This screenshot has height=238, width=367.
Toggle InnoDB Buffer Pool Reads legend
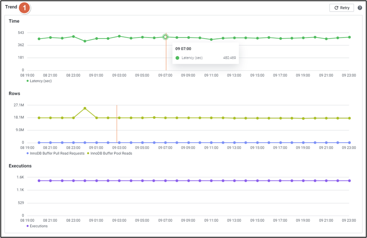click(x=110, y=153)
